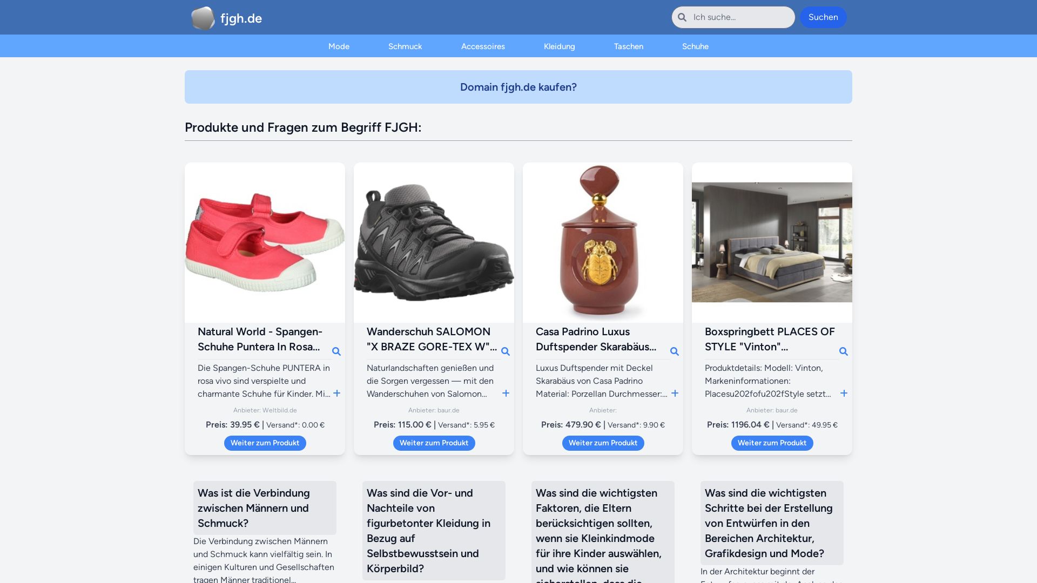Screen dimensions: 1037x583
Task: Open the Taschen category
Action: 628,46
